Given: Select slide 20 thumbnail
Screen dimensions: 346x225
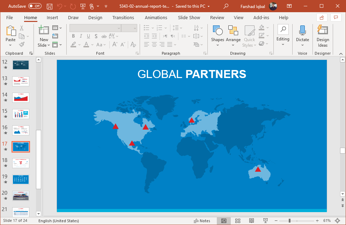Looking at the screenshot, I should 21,196.
